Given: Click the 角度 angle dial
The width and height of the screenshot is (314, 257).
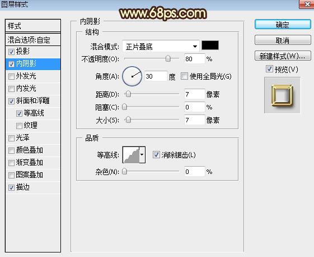Looking at the screenshot, I should pyautogui.click(x=132, y=76).
